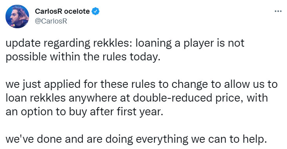This screenshot has width=287, height=149.
Task: Click the line beginning "we just applied for"
Action: pos(142,85)
